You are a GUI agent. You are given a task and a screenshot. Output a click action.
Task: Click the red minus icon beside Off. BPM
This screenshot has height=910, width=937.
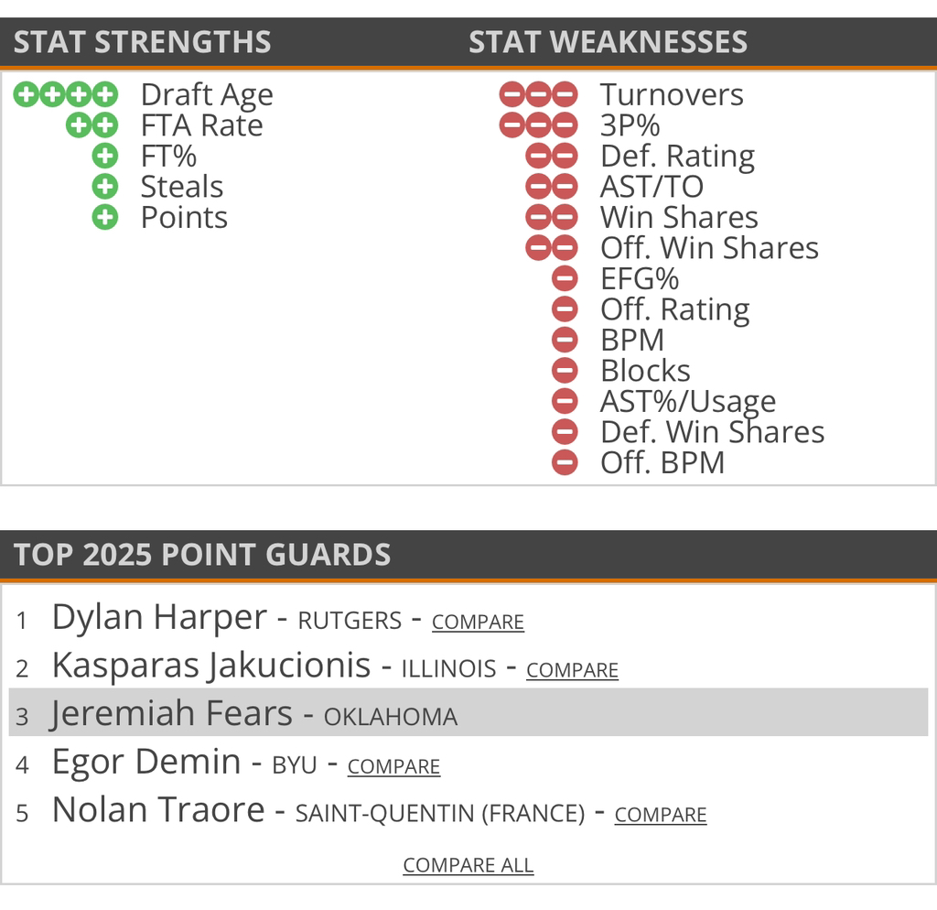coord(565,462)
